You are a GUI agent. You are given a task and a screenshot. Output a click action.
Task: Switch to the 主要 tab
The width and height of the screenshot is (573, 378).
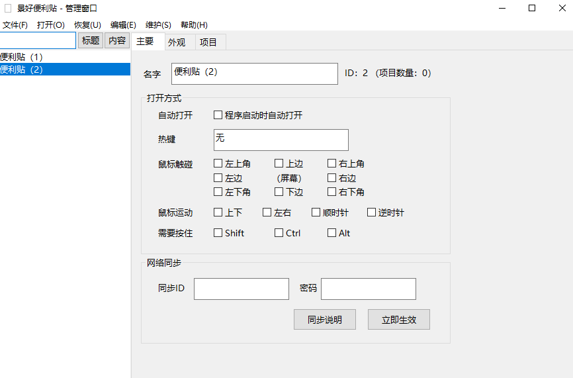[x=148, y=41]
